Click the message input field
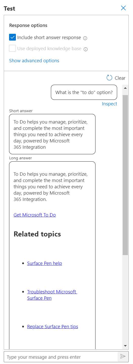Viewport: 133px width, 364px height. 61,357
